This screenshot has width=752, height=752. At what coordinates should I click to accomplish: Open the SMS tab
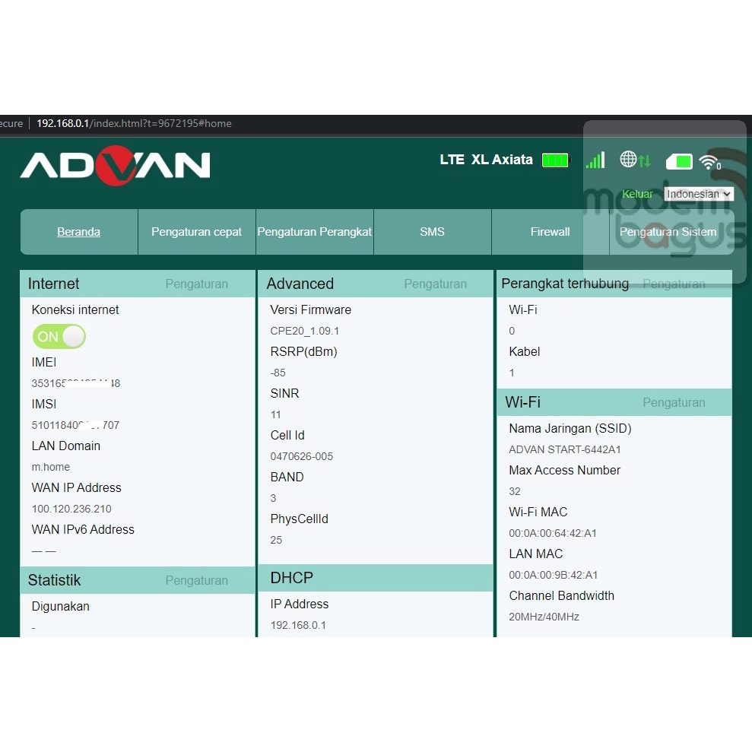click(x=432, y=231)
